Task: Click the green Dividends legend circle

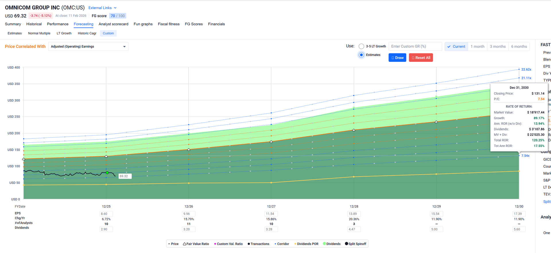Action: 324,244
